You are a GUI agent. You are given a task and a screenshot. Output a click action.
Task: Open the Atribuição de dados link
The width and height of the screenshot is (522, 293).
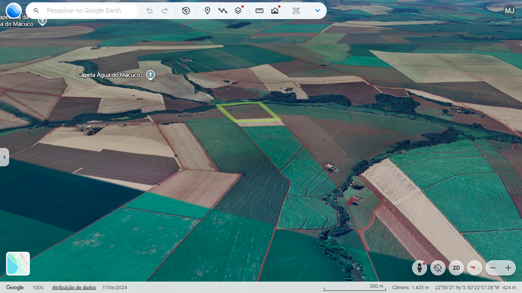click(74, 288)
